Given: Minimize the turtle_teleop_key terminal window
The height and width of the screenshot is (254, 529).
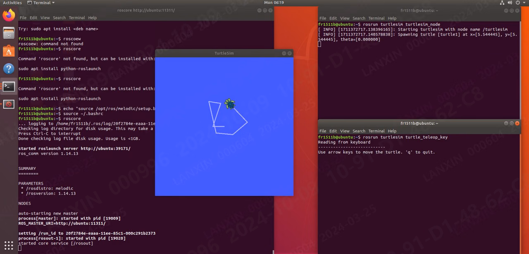Looking at the screenshot, I should click(x=506, y=123).
